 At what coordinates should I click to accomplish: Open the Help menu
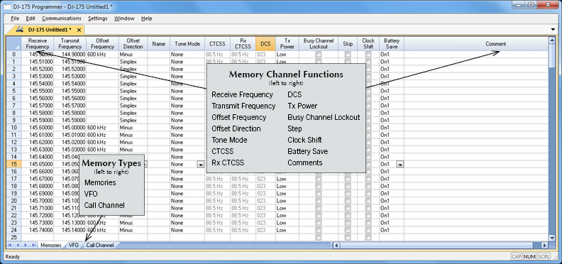coord(147,18)
